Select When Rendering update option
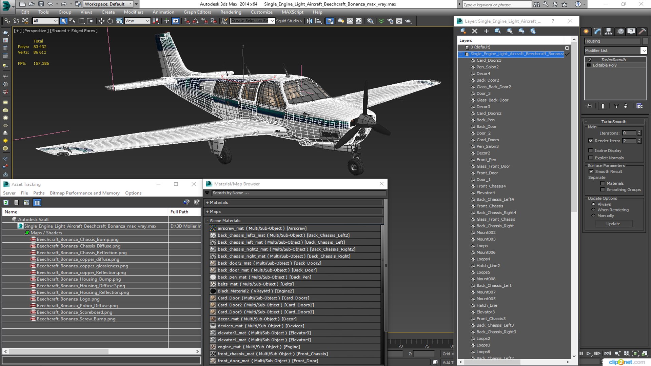The height and width of the screenshot is (366, 651). 593,210
